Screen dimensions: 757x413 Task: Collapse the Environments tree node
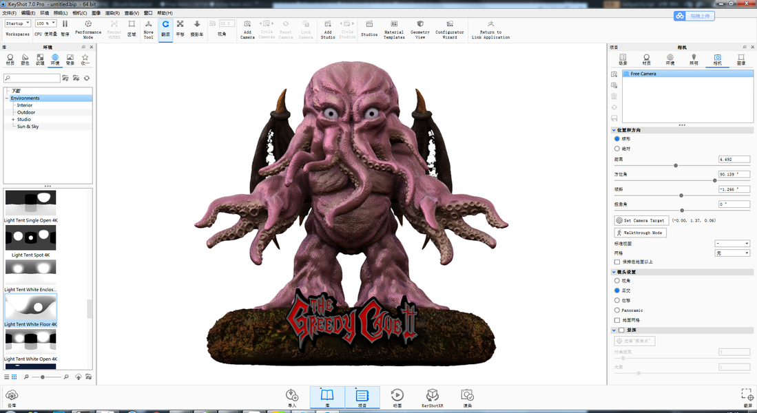pyautogui.click(x=7, y=98)
